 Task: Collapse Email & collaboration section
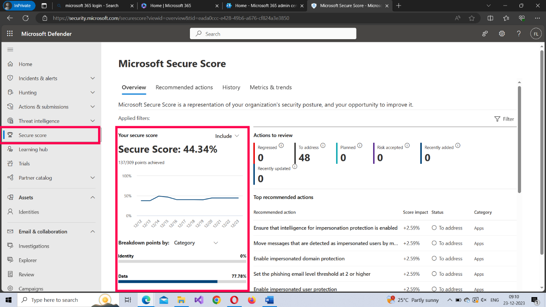[93, 231]
